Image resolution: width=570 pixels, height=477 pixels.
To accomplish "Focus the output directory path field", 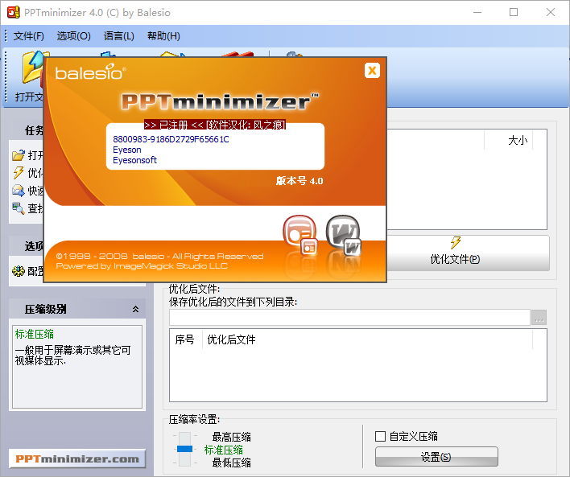I will (x=349, y=318).
